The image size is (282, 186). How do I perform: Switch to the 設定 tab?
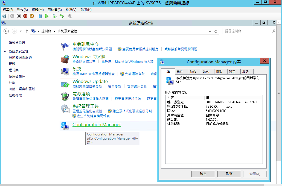click(234, 72)
